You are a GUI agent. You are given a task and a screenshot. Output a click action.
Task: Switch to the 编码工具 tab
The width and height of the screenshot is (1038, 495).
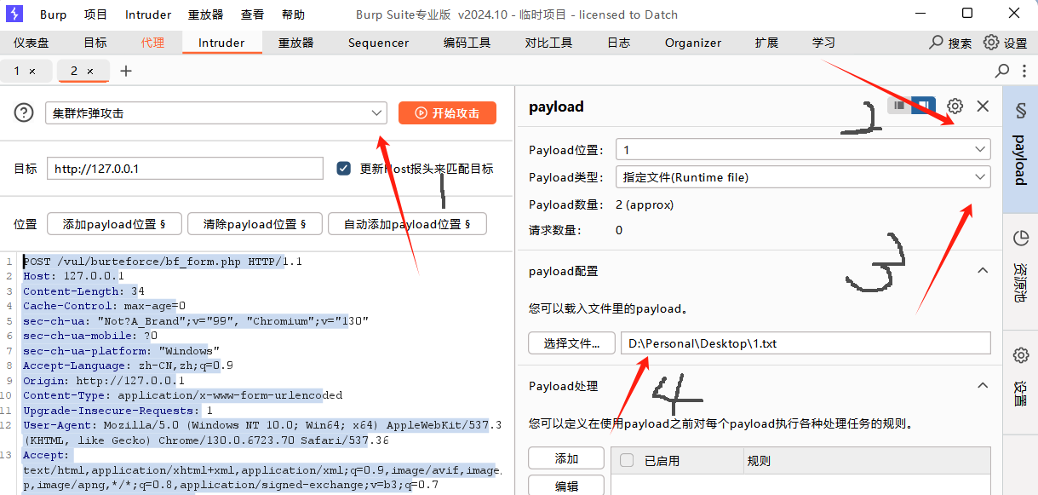[x=467, y=43]
